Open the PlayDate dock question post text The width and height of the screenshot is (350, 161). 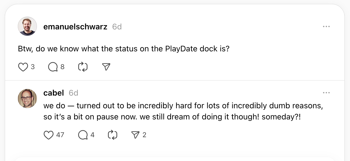point(123,49)
